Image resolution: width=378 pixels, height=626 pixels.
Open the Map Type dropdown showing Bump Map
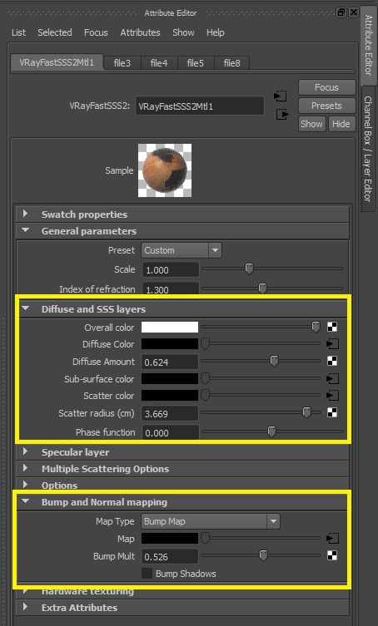(211, 521)
